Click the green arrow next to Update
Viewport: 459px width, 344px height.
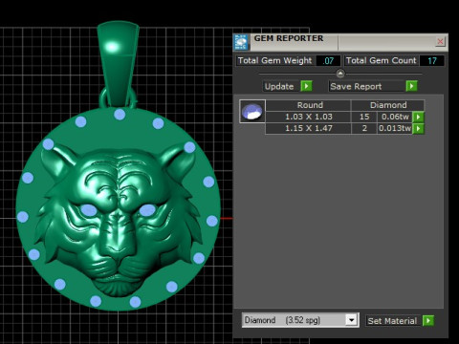(306, 86)
